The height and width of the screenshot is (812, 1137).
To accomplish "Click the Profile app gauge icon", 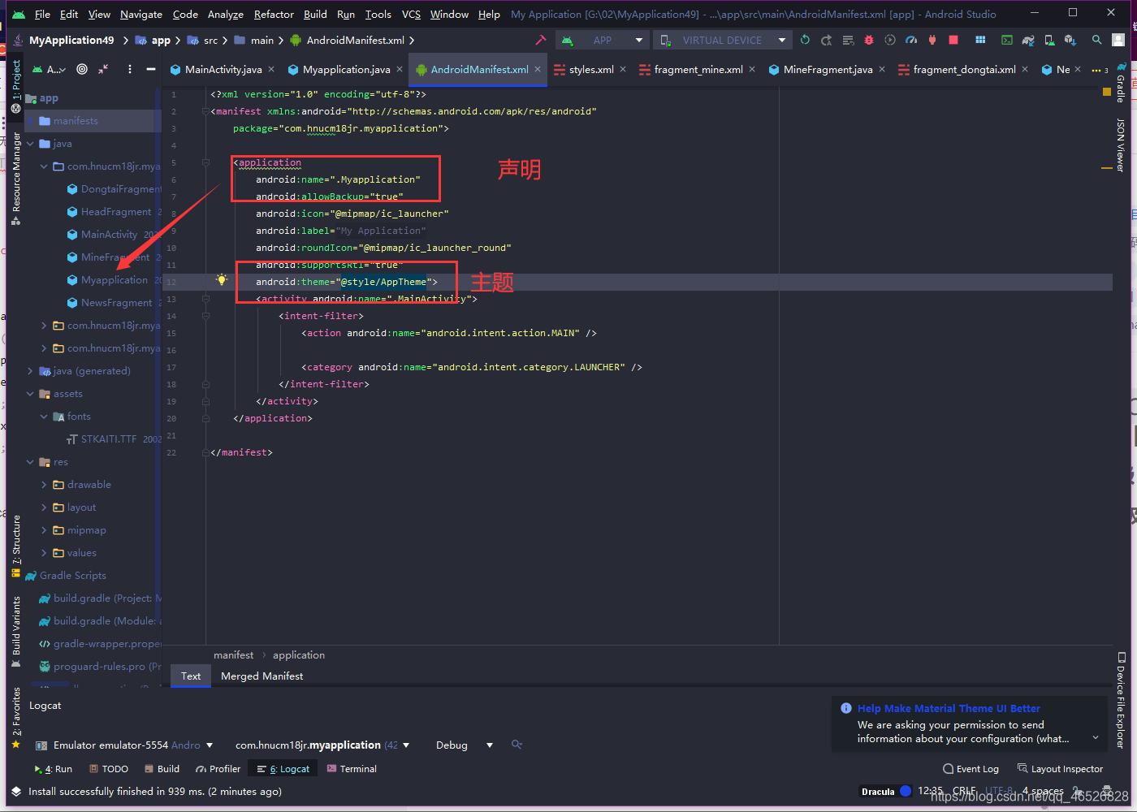I will [x=911, y=40].
